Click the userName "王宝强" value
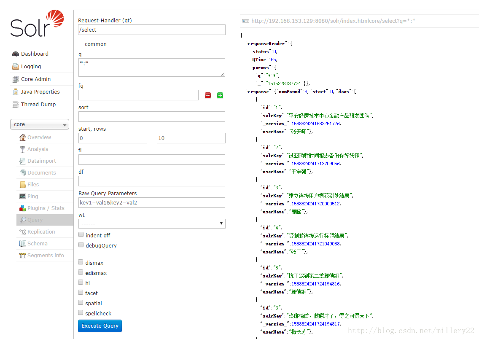This screenshot has height=339, width=479. click(x=299, y=172)
